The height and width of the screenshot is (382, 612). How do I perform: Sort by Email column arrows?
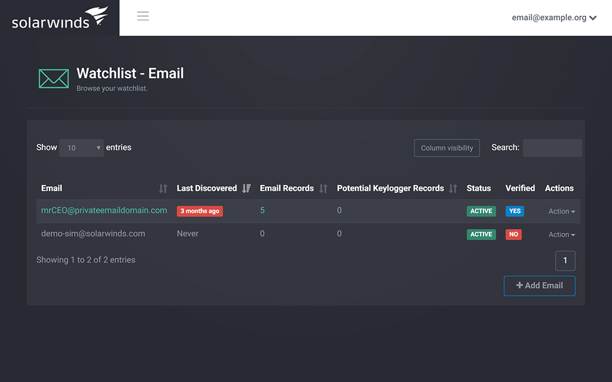tap(163, 189)
